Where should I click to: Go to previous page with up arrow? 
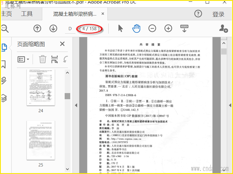coord(37,28)
